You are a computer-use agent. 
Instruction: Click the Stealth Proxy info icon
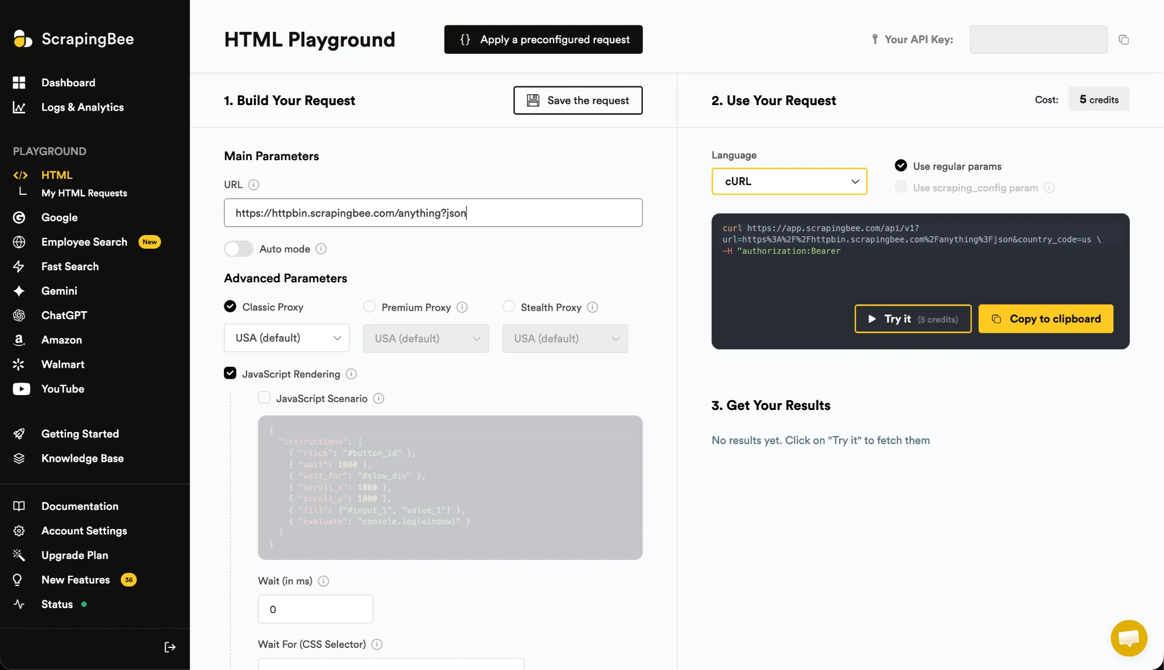(x=592, y=307)
